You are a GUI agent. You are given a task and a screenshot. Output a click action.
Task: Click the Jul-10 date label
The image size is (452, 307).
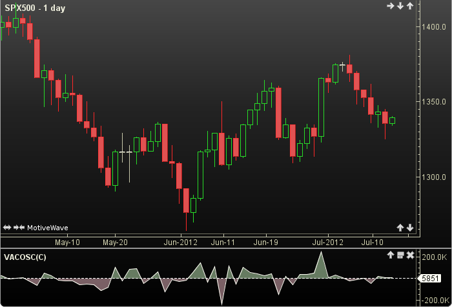(373, 243)
